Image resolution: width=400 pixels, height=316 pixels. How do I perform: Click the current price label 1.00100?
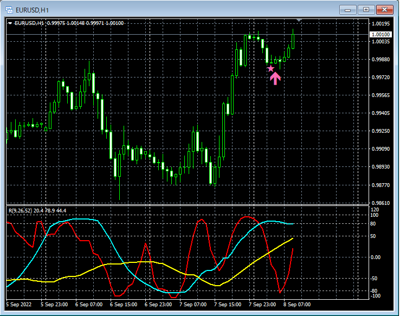(x=380, y=35)
